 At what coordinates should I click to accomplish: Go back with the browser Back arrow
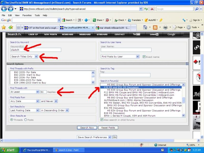(x=4, y=9)
